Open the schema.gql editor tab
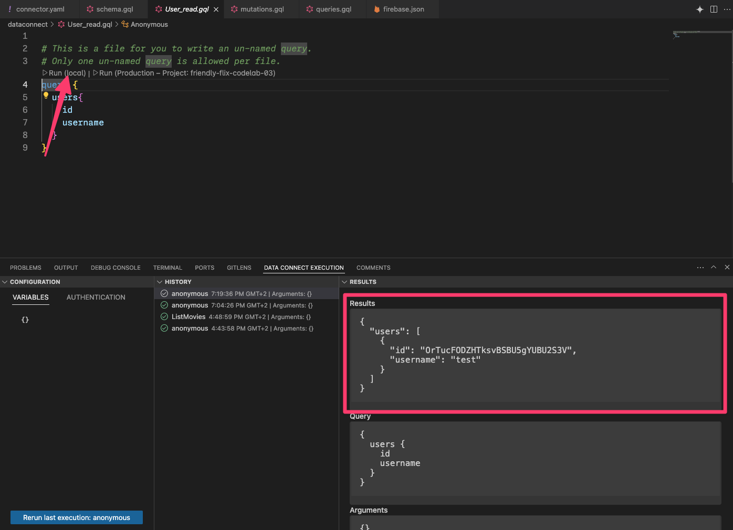This screenshot has height=530, width=733. 114,9
